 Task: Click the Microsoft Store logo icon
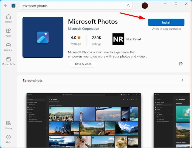point(13,6)
